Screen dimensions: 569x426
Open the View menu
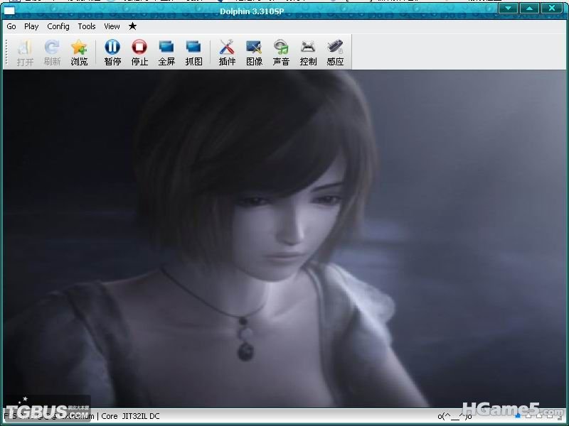click(112, 26)
